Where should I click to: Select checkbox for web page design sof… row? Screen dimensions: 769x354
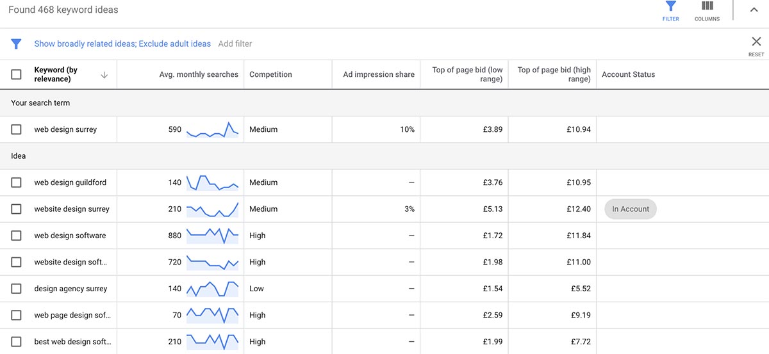[16, 315]
